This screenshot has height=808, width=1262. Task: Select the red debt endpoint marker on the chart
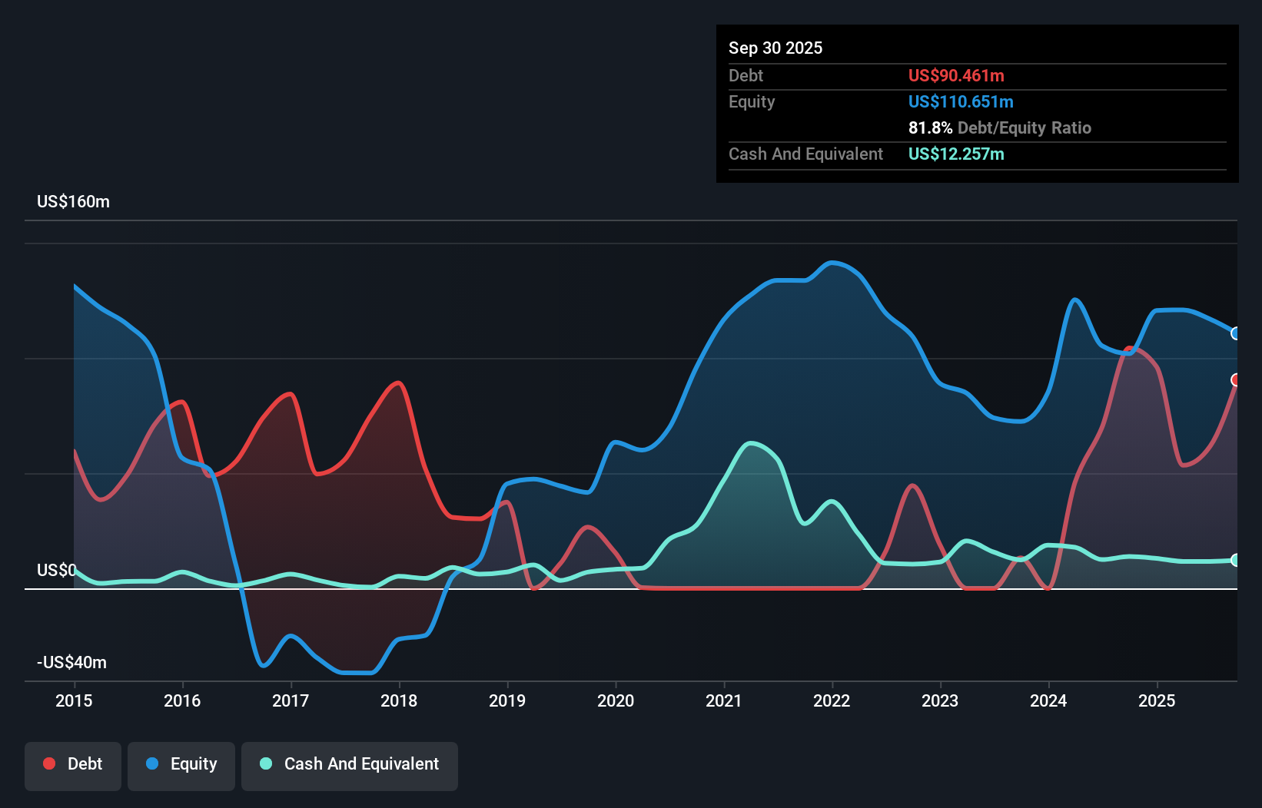[1235, 379]
